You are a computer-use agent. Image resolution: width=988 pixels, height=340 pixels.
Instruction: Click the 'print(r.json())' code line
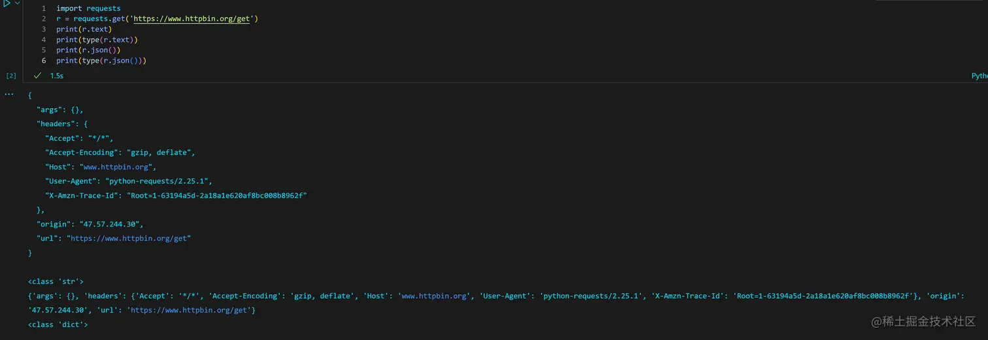88,50
